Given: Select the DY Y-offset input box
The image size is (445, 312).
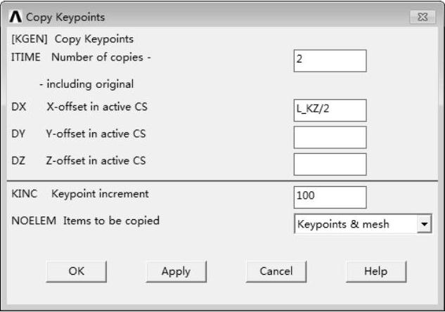Looking at the screenshot, I should pos(330,137).
